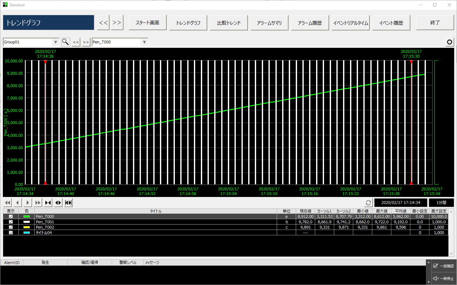Click the refresh arrows icon beside the date
Image resolution: width=457 pixels, height=285 pixels.
[x=368, y=203]
